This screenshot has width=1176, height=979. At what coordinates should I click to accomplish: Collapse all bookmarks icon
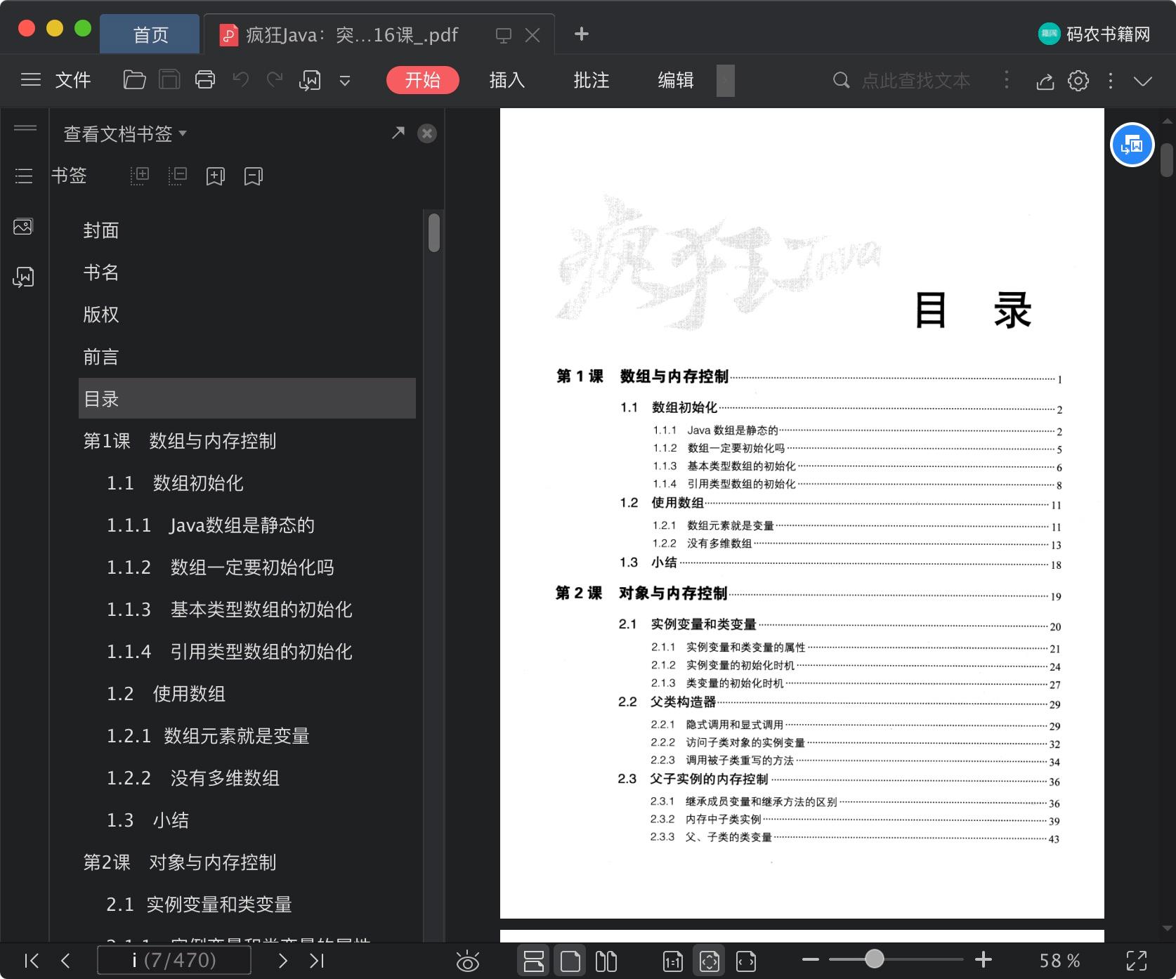178,176
